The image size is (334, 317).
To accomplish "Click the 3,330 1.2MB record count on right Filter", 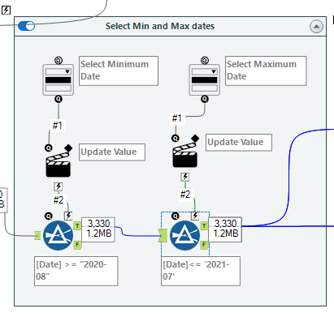I will coord(225,229).
